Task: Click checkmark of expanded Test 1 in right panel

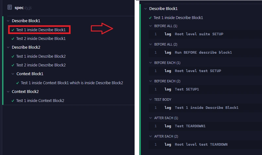Action: pos(150,18)
